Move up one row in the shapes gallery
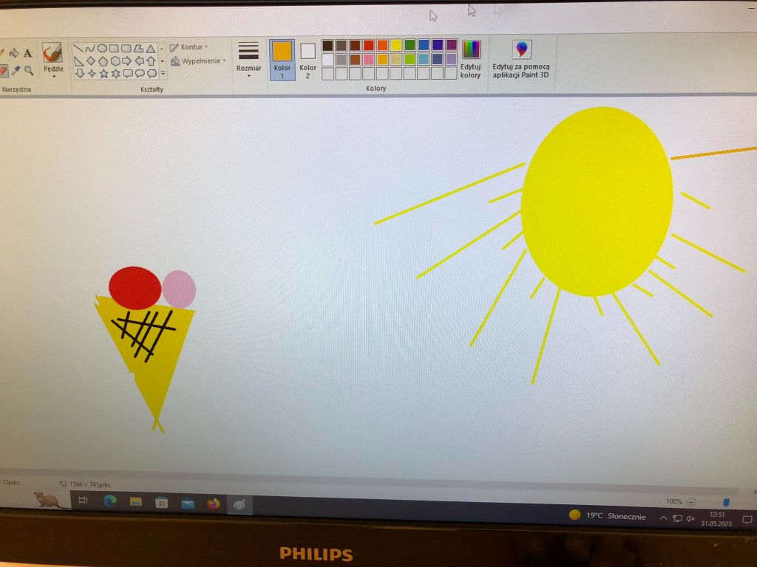This screenshot has width=757, height=567. coord(162,49)
